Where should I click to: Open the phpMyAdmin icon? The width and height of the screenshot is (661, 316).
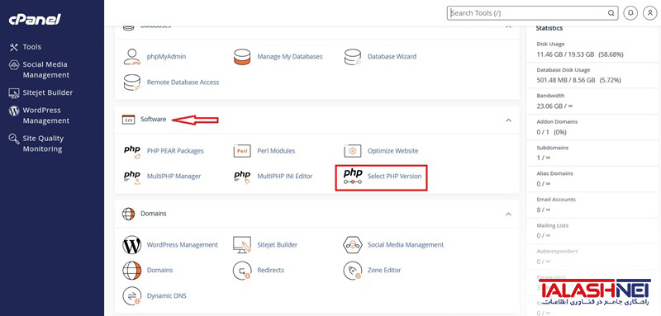coord(132,56)
